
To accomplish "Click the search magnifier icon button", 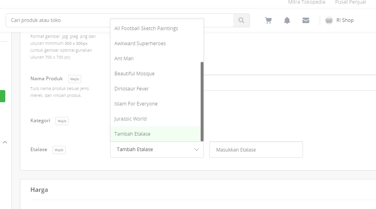I will pos(241,20).
